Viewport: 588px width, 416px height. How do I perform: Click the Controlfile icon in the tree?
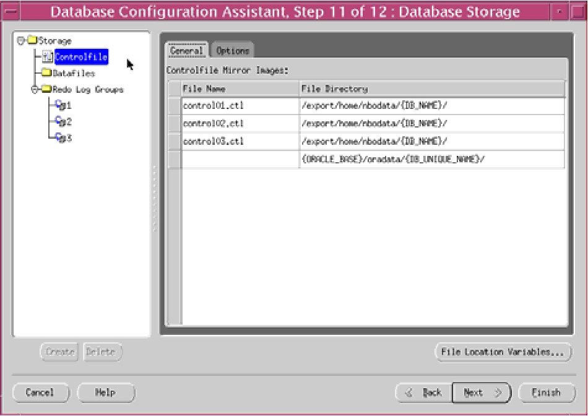point(47,56)
